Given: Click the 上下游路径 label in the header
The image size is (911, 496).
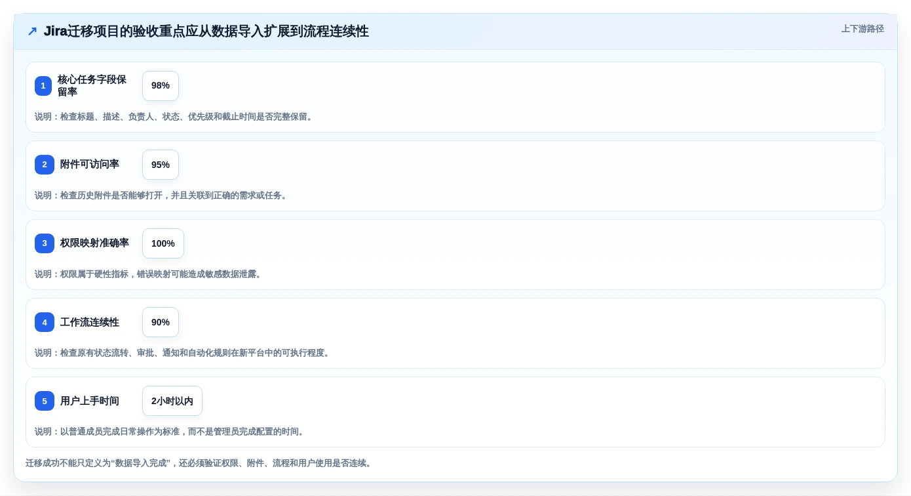Looking at the screenshot, I should point(863,29).
